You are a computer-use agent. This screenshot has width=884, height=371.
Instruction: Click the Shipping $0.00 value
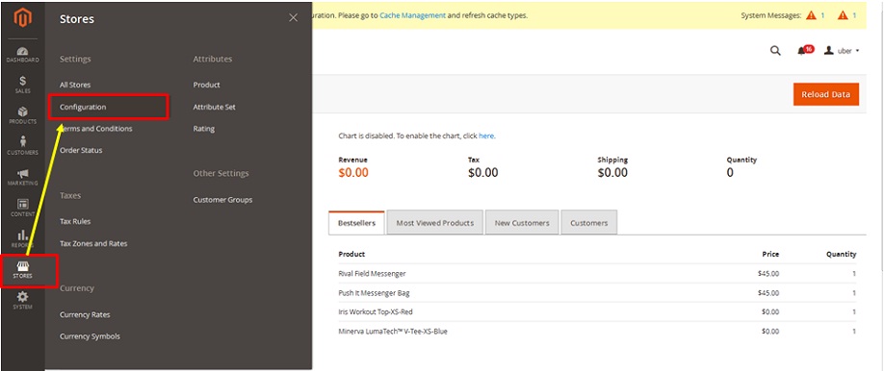[612, 173]
